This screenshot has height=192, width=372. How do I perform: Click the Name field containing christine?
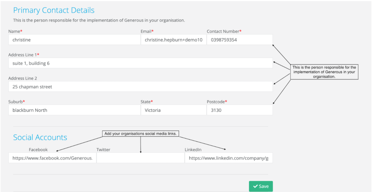pyautogui.click(x=75, y=40)
